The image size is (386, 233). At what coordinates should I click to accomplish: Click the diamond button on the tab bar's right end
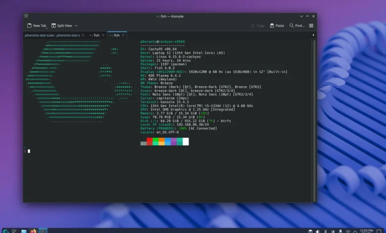tap(313, 35)
